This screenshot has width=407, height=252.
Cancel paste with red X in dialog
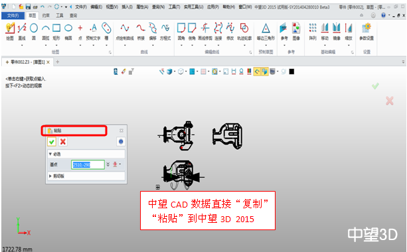(x=63, y=141)
